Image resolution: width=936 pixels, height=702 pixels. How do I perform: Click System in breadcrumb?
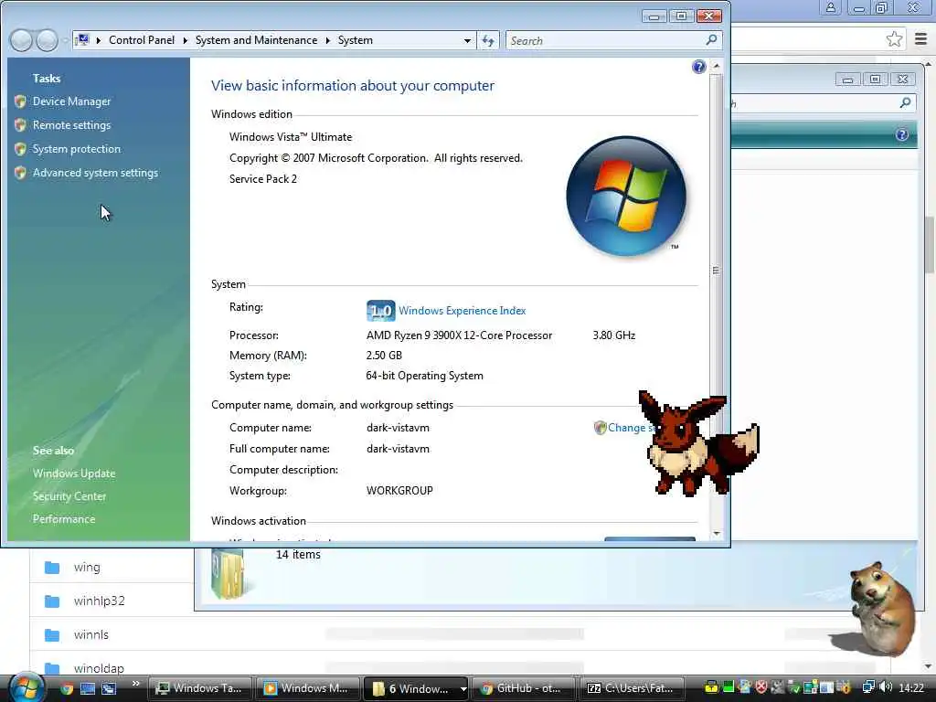pyautogui.click(x=356, y=40)
